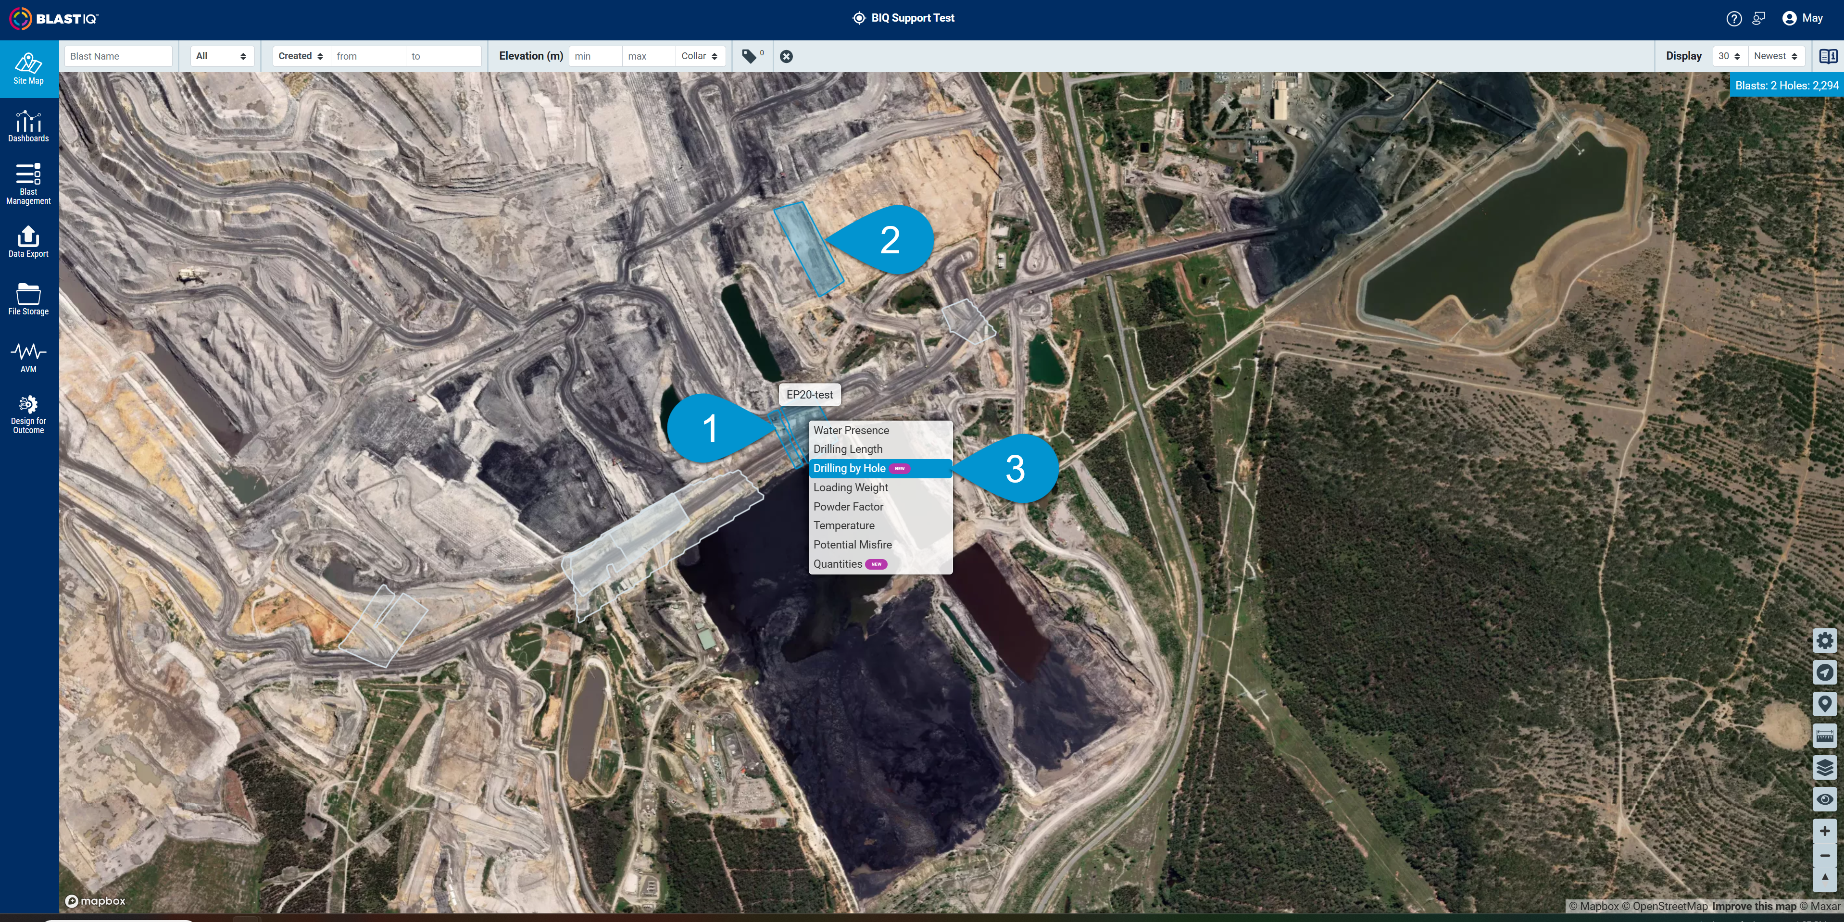Select the ruler measure tool

click(1825, 735)
